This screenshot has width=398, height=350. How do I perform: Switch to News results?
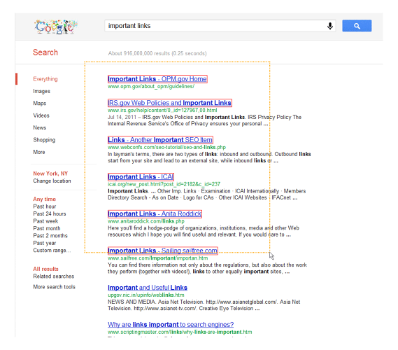[x=40, y=127]
